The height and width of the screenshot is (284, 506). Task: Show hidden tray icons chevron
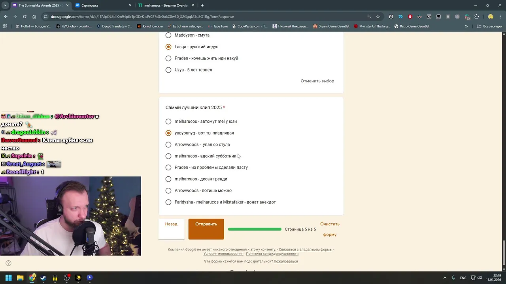pos(445,278)
